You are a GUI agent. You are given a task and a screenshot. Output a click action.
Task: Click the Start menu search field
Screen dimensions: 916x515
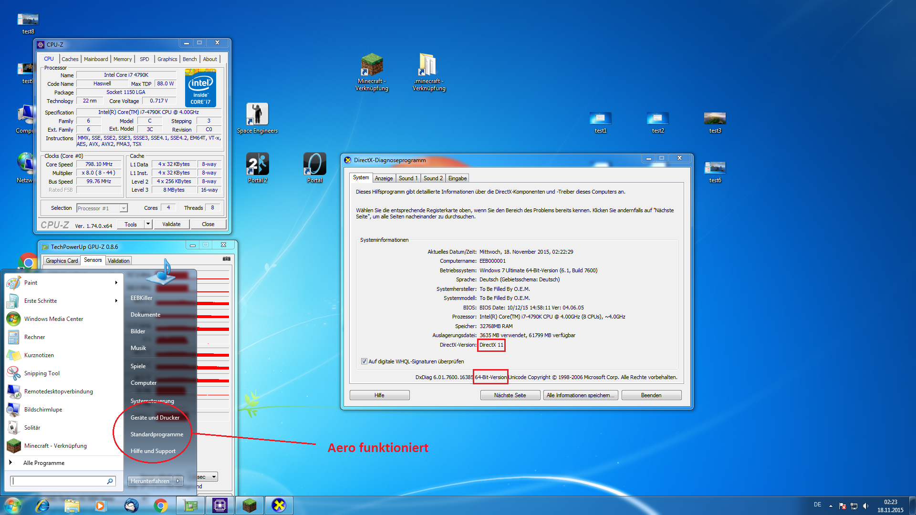click(62, 481)
